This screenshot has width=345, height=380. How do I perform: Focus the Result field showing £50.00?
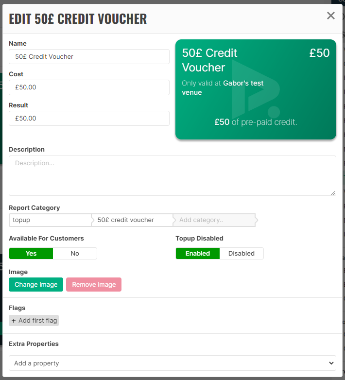[89, 119]
